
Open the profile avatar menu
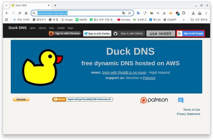click(199, 13)
